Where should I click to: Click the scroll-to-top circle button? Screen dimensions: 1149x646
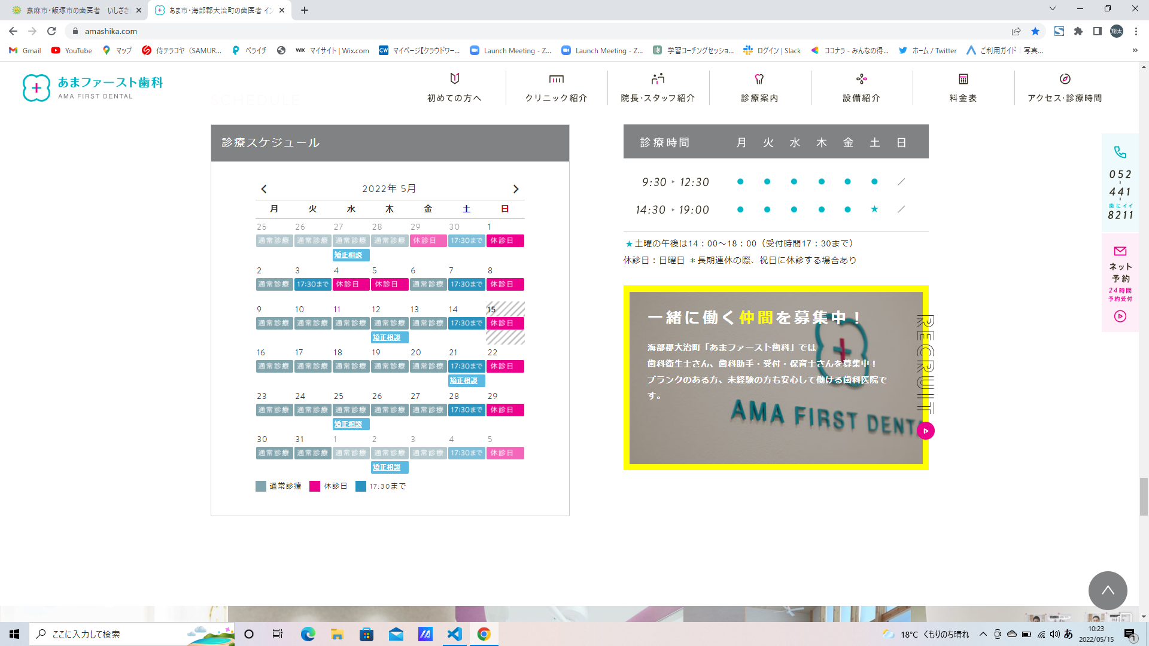(x=1108, y=590)
